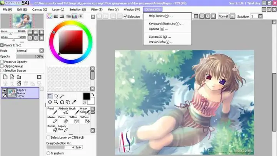Open the Filter menu
Image resolution: width=277 pixels, height=156 pixels.
97,10
